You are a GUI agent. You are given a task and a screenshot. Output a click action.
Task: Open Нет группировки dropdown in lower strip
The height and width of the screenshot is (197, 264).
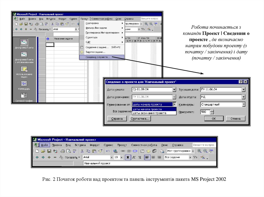[193, 151]
